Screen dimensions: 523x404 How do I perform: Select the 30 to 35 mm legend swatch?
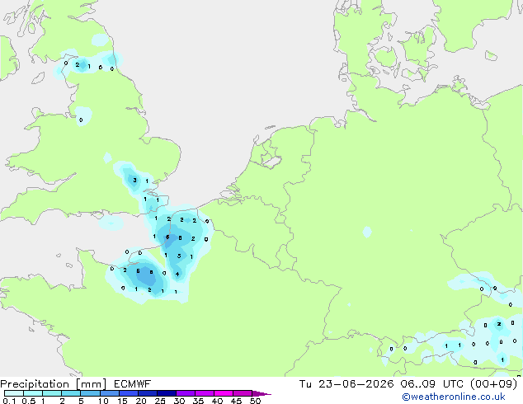click(x=185, y=393)
